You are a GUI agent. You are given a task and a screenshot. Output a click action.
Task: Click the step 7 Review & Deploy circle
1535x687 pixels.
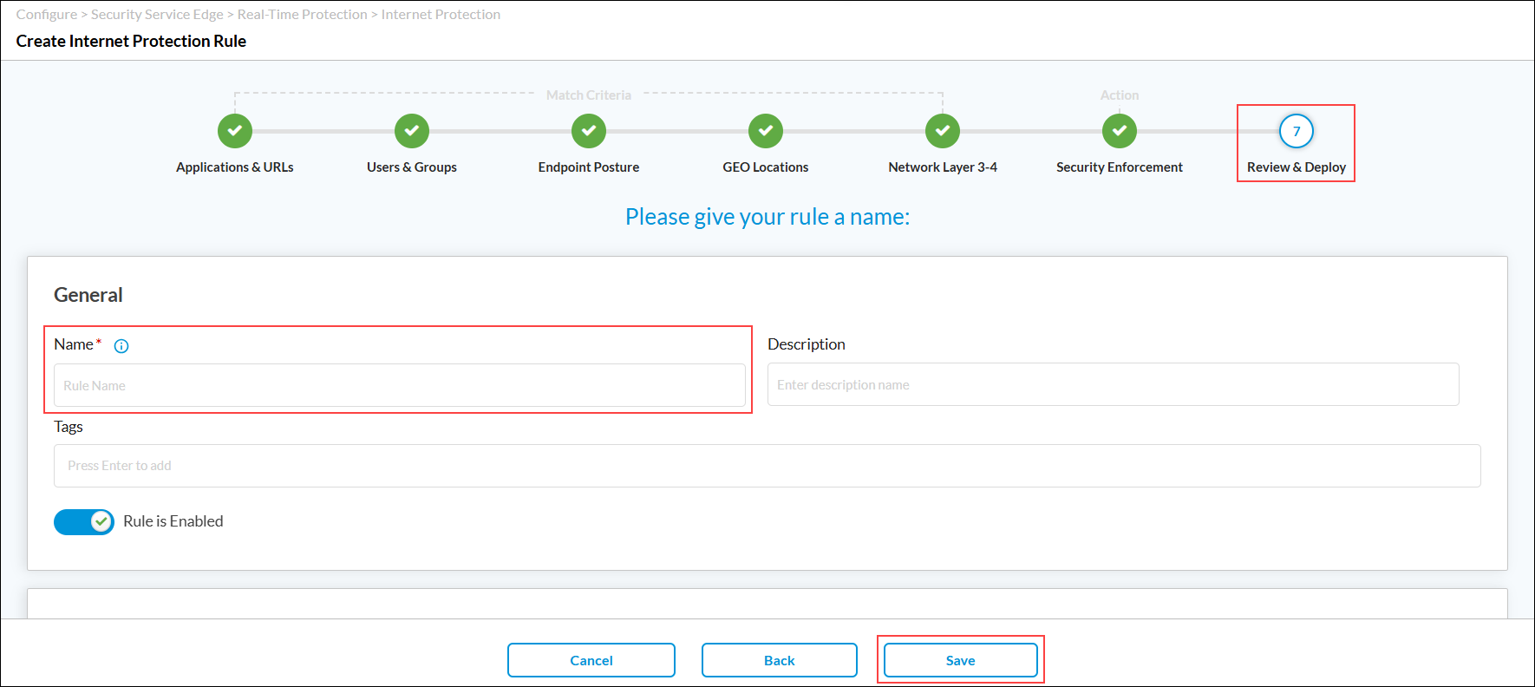[x=1297, y=131]
